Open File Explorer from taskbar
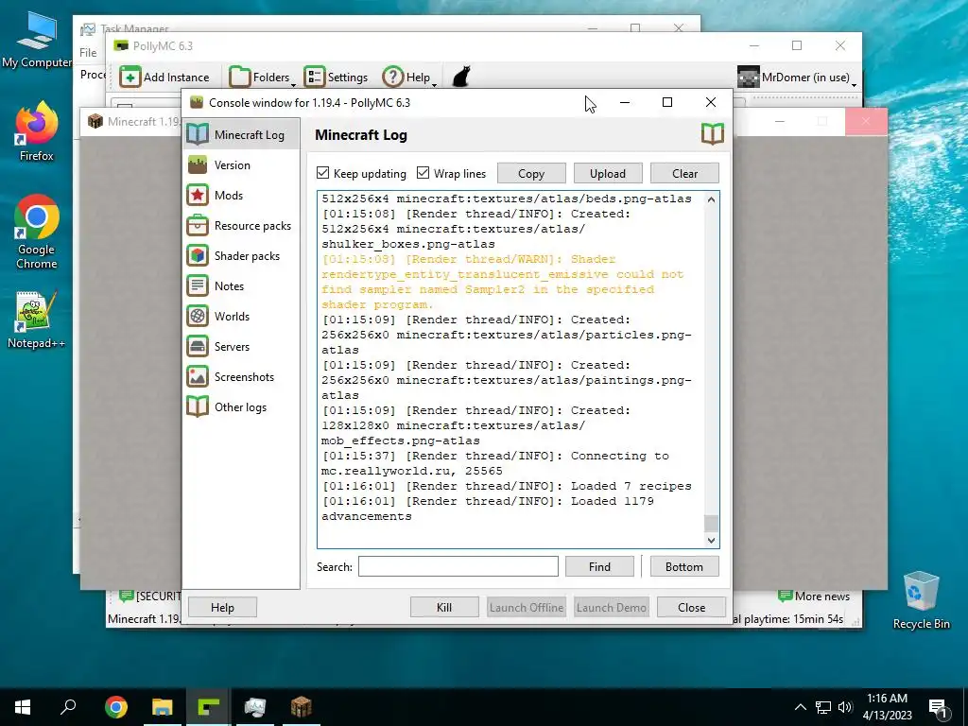Viewport: 968px width, 726px height. tap(163, 707)
